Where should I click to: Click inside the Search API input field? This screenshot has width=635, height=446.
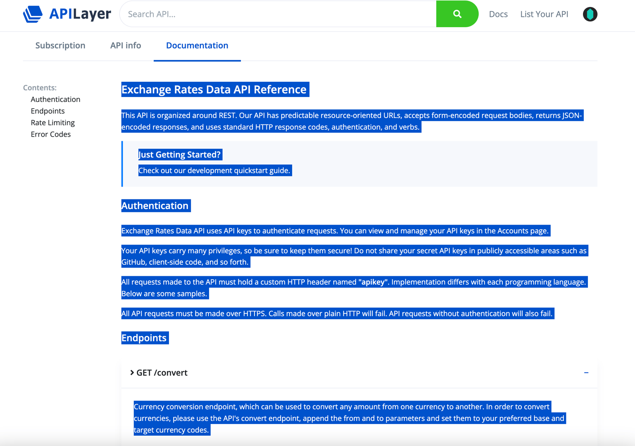tap(278, 14)
